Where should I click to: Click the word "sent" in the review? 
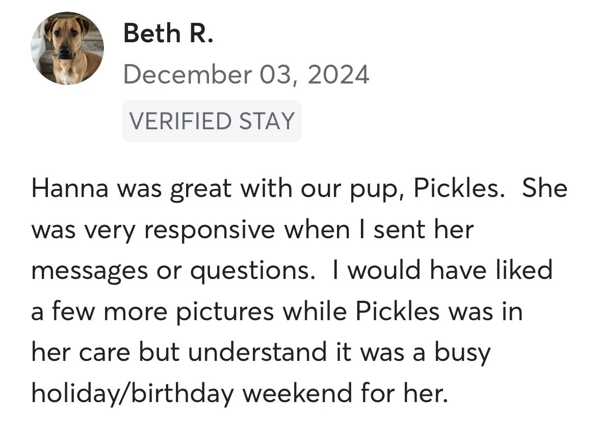point(399,231)
